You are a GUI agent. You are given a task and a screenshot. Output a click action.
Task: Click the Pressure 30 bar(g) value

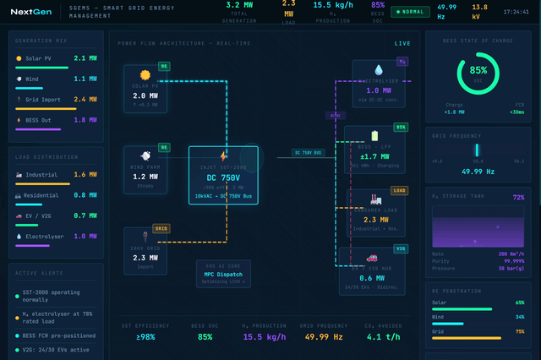(511, 268)
